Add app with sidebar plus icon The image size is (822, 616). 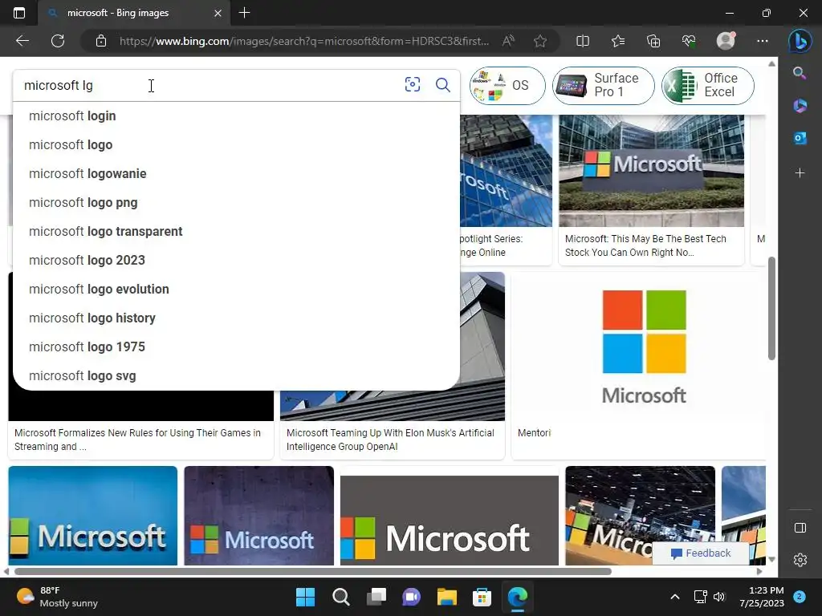[800, 173]
